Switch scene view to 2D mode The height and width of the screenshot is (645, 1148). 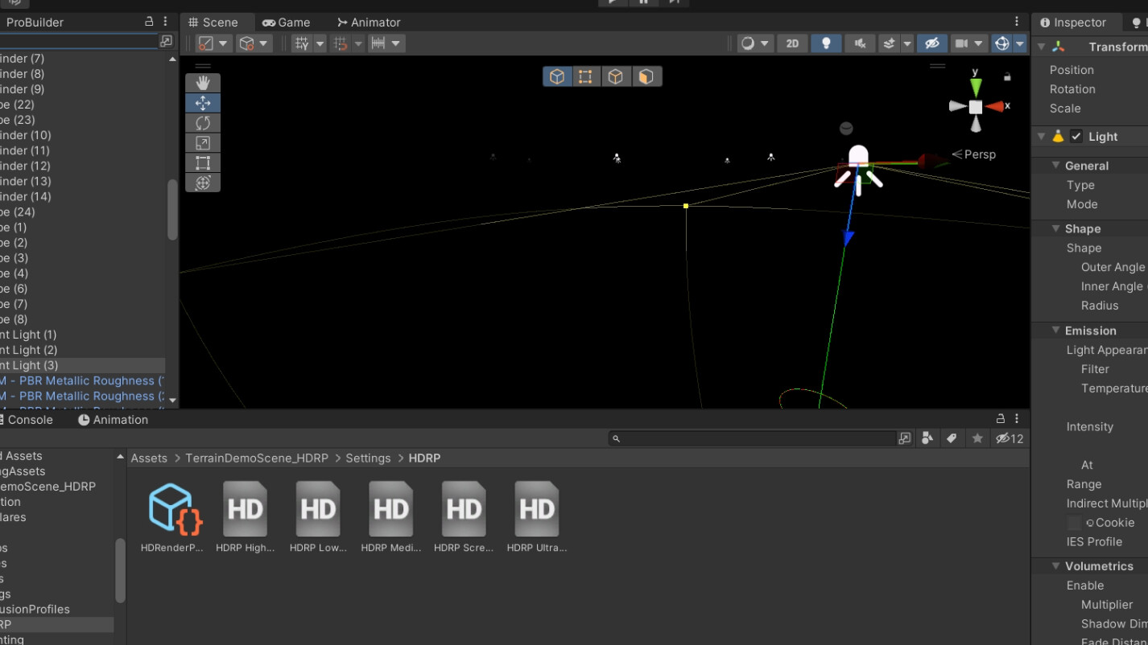click(x=791, y=43)
